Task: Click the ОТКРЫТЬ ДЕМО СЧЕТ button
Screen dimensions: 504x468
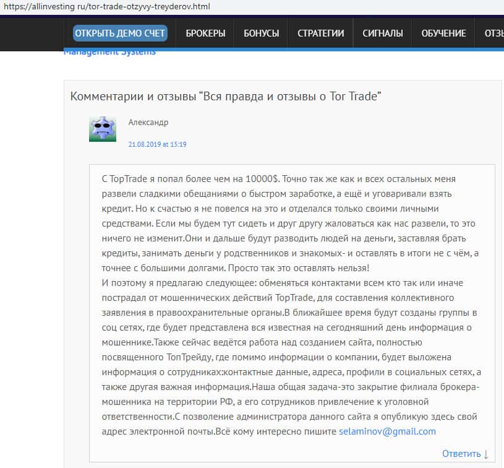Action: [120, 33]
